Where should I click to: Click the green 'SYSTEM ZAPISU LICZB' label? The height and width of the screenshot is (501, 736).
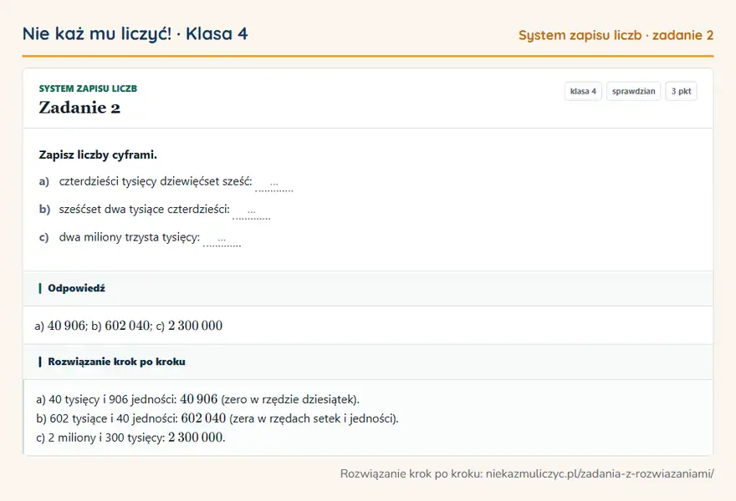(x=88, y=89)
